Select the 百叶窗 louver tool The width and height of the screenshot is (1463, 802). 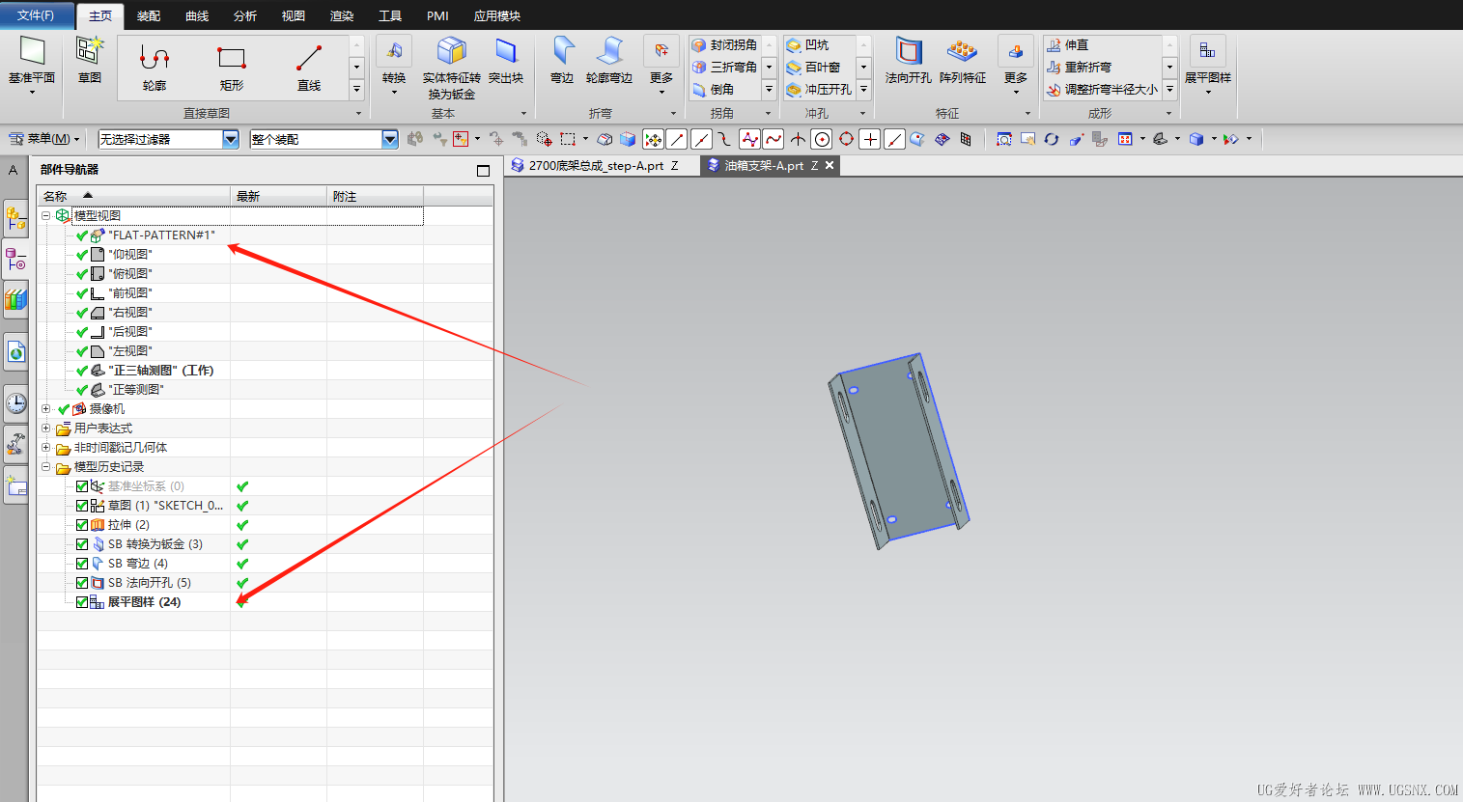pos(814,67)
